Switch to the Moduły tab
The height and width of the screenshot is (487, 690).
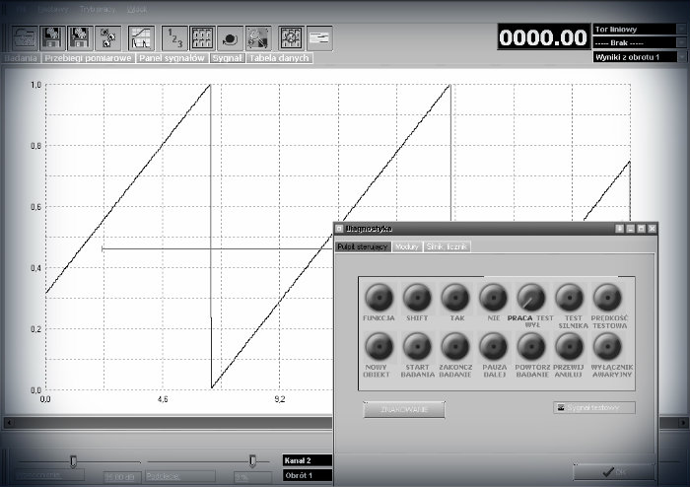click(x=407, y=246)
